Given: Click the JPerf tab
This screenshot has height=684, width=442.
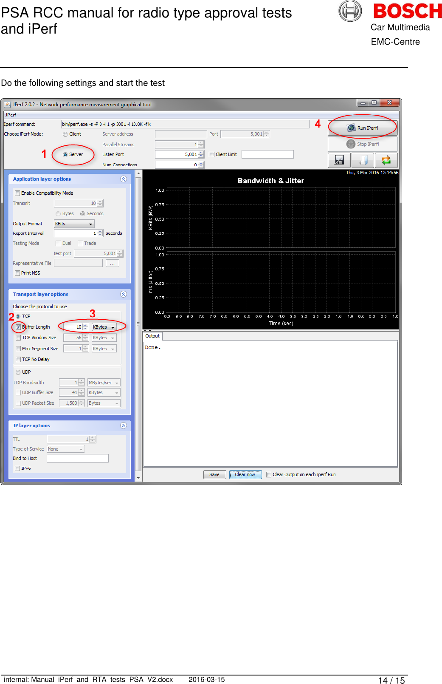Looking at the screenshot, I should click(11, 115).
